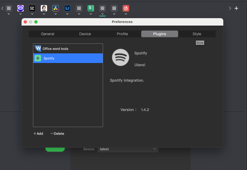Click the Spotify logo in plugin details

point(120,57)
